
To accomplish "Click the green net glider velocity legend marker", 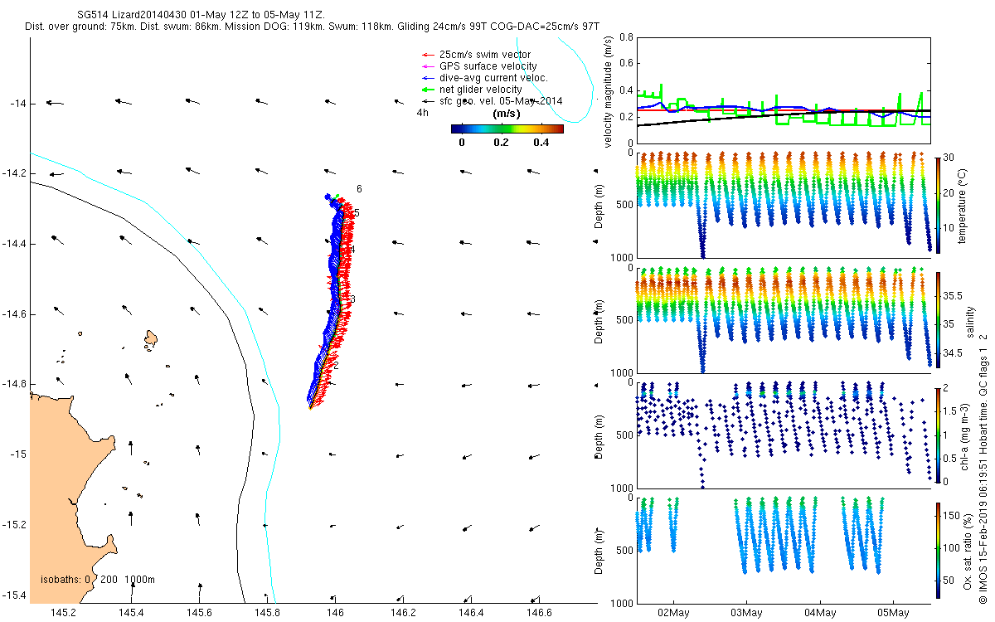I will click(429, 90).
